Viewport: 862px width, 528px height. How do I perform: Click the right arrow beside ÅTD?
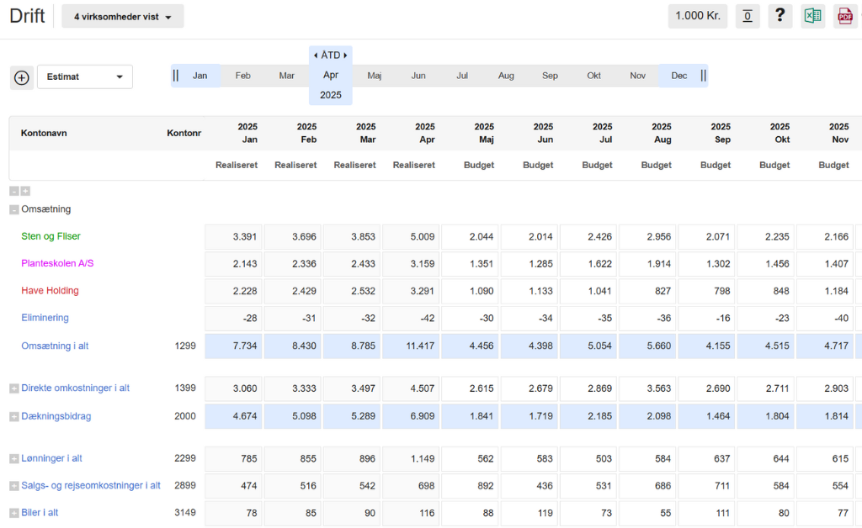[x=345, y=55]
